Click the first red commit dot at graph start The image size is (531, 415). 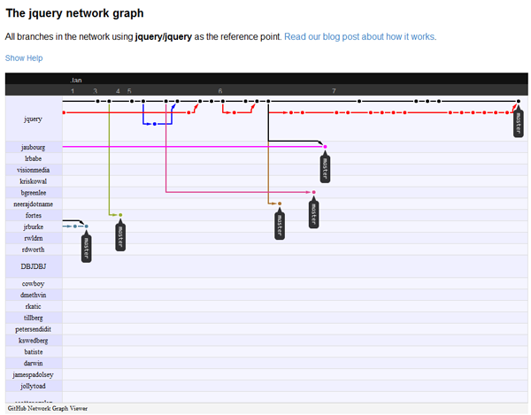coord(64,112)
